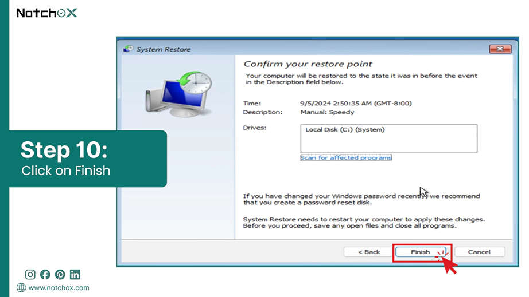Cancel the System Restore wizard

pos(480,252)
